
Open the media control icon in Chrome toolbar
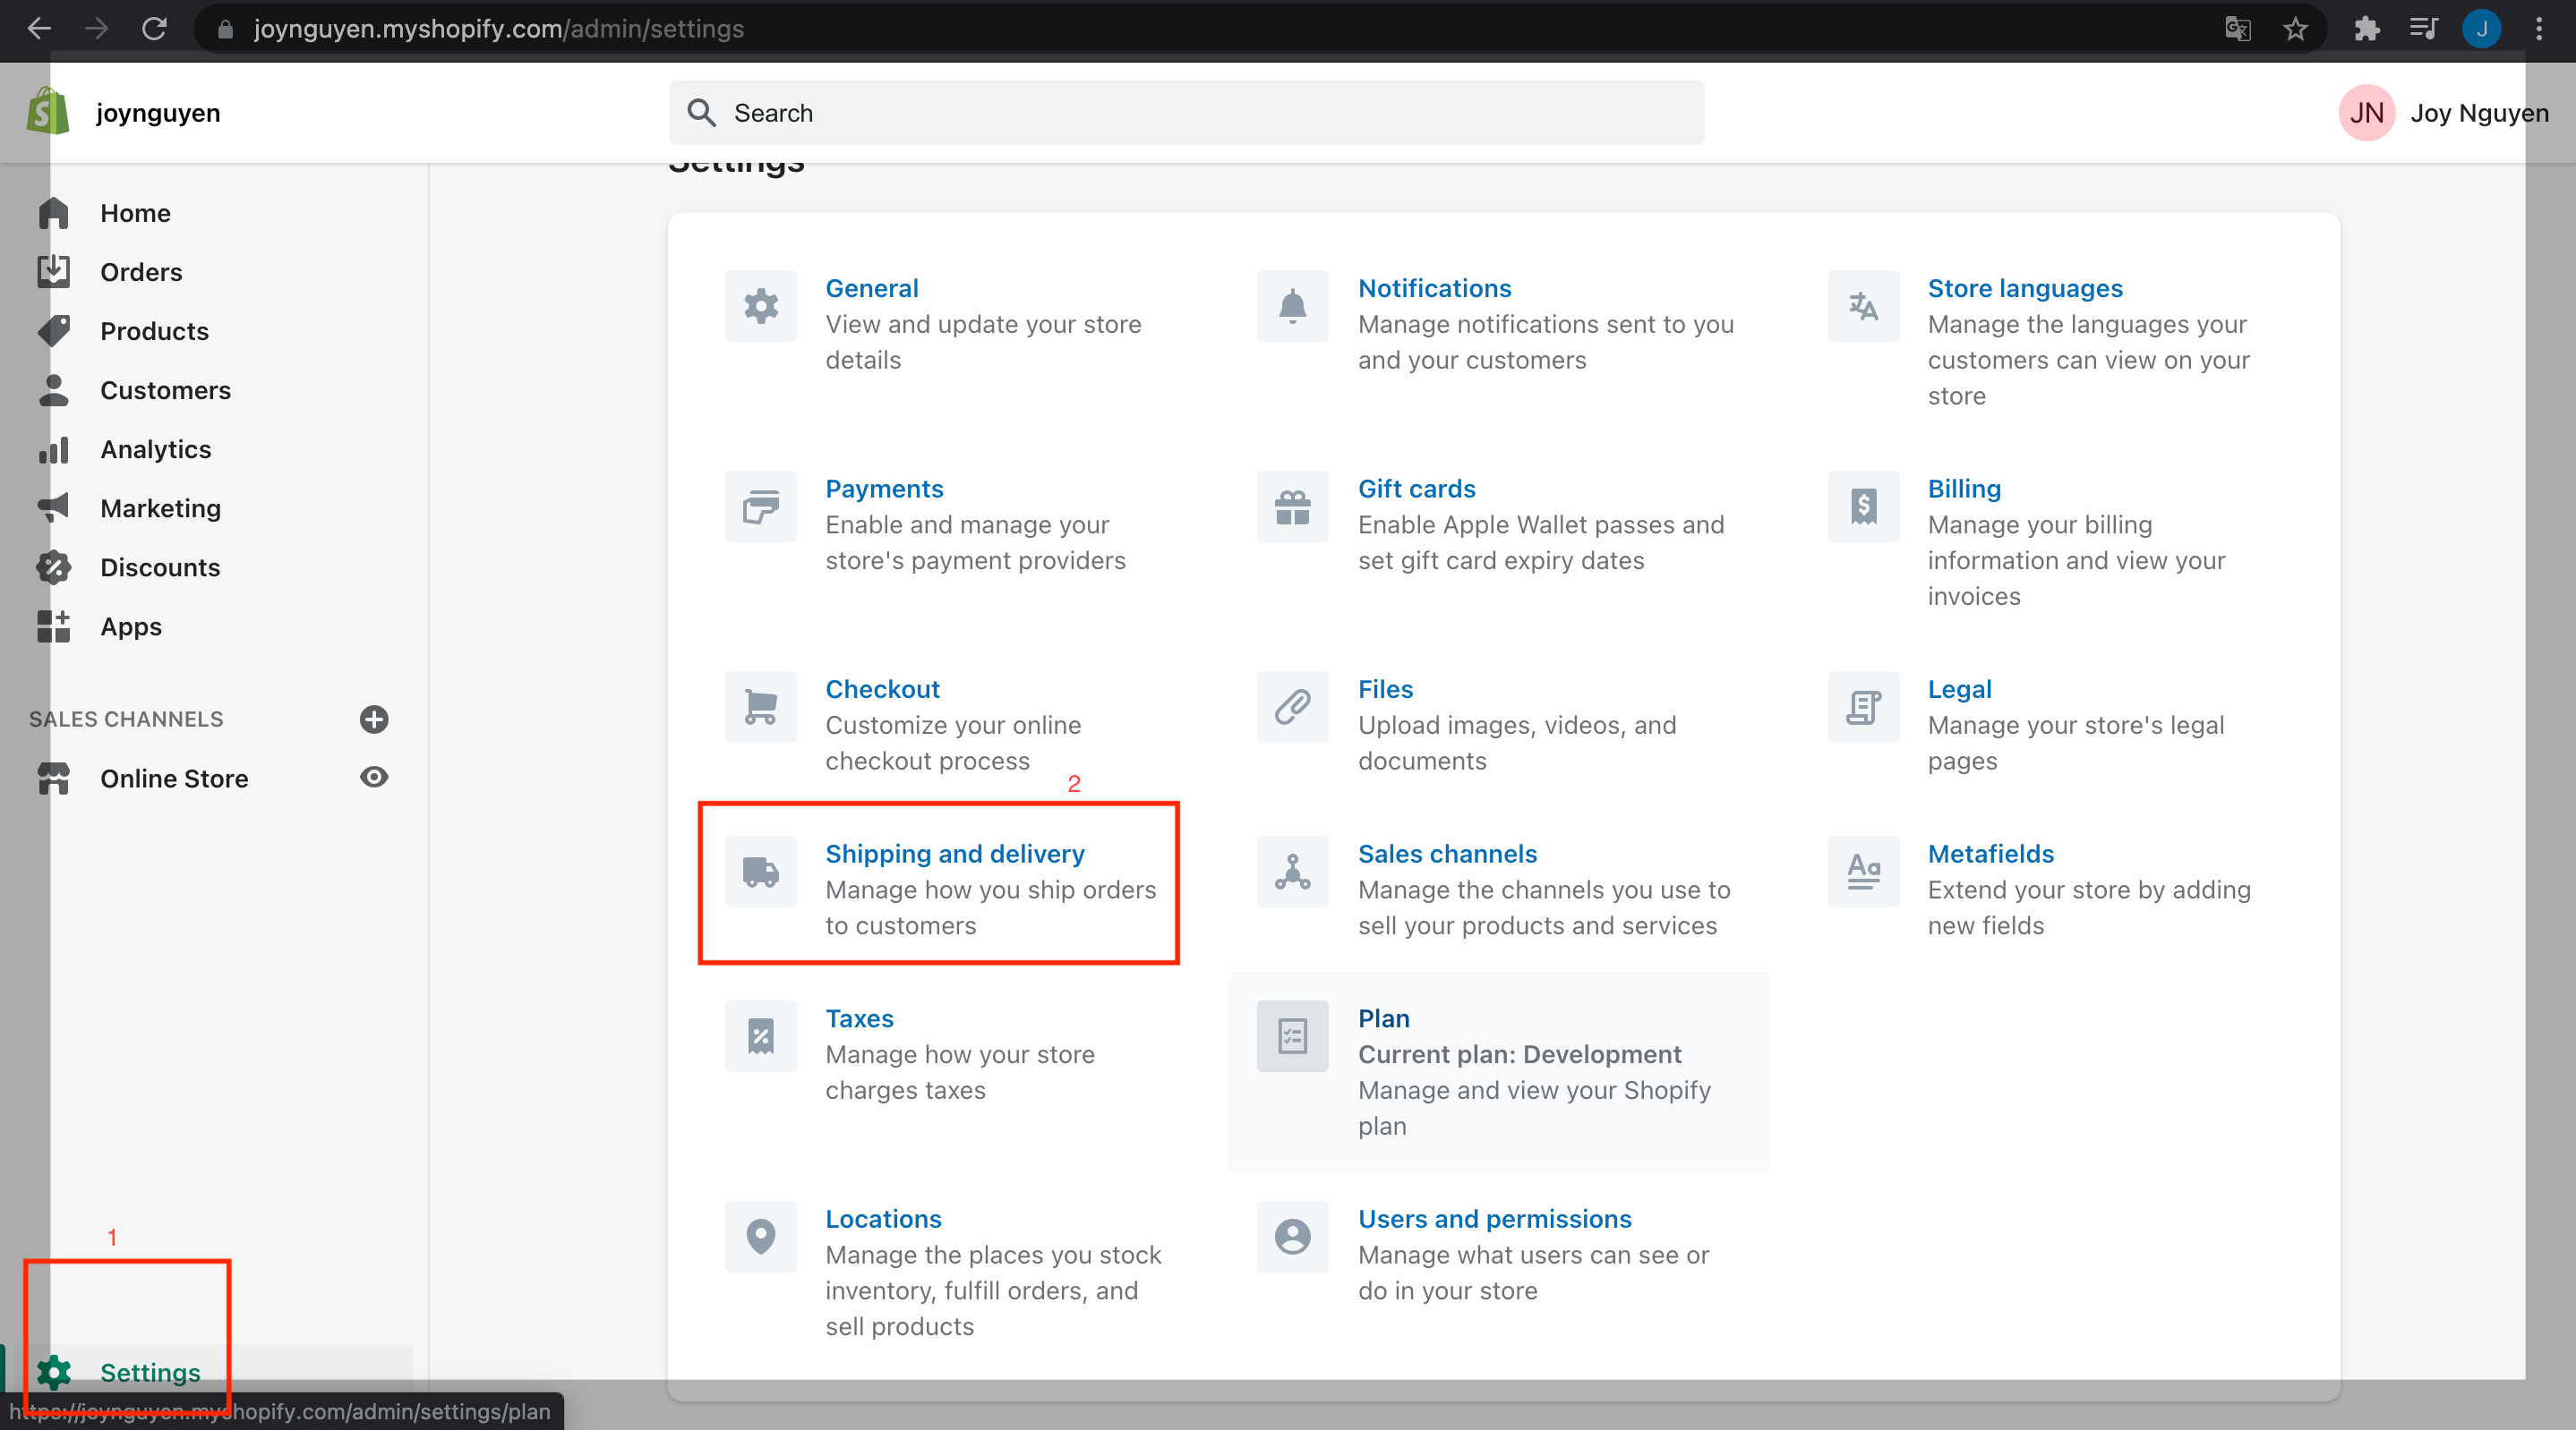2423,29
